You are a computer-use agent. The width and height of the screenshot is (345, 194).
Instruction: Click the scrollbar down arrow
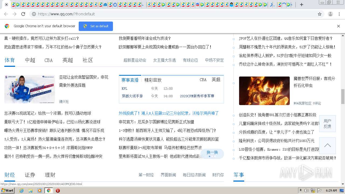pyautogui.click(x=343, y=184)
